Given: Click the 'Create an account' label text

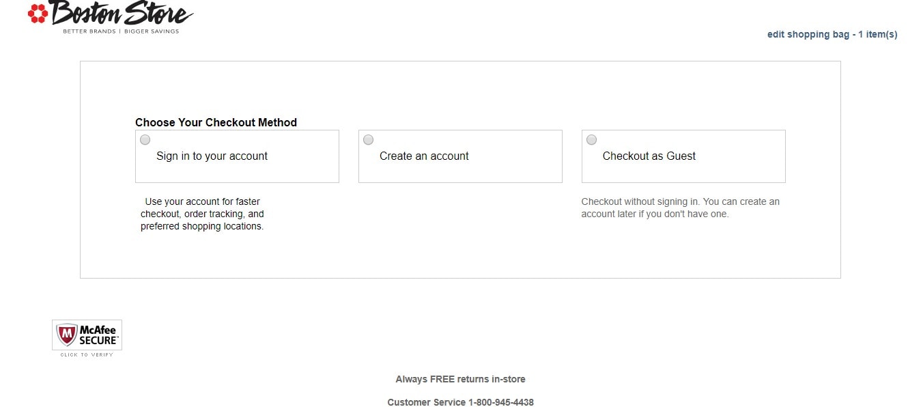Looking at the screenshot, I should [x=424, y=156].
